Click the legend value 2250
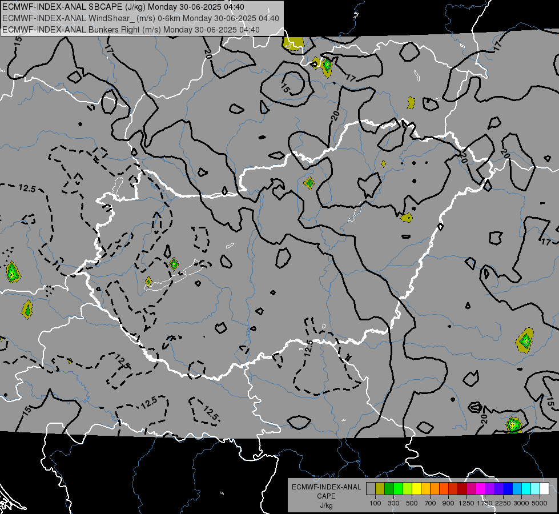Viewport: 559px width, 514px height. (503, 503)
